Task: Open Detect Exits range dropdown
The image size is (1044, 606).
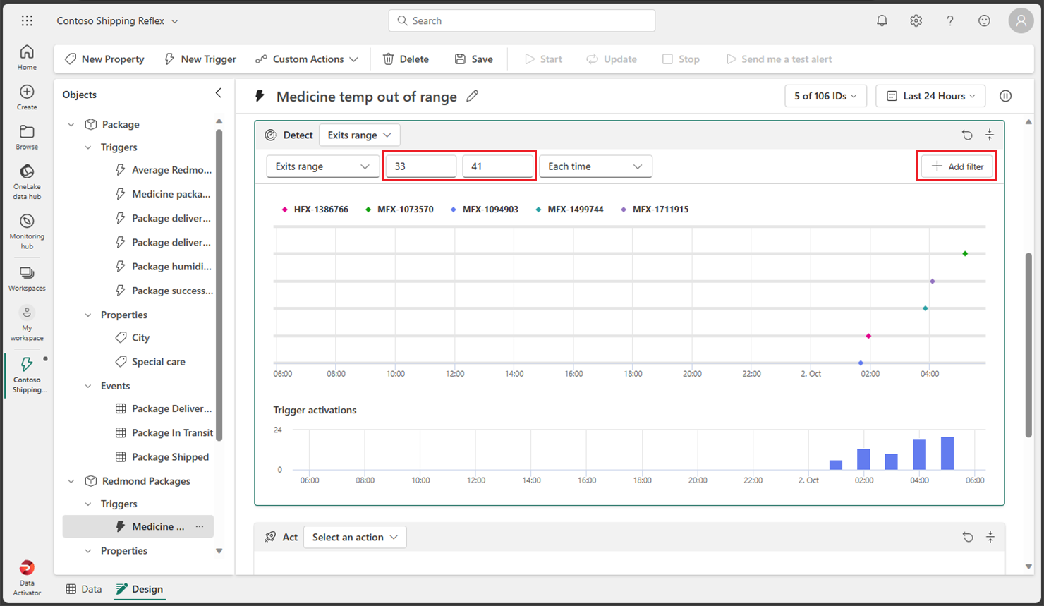Action: click(x=360, y=135)
